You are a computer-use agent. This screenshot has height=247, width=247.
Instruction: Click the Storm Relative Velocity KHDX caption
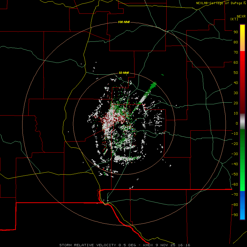pos(125,245)
